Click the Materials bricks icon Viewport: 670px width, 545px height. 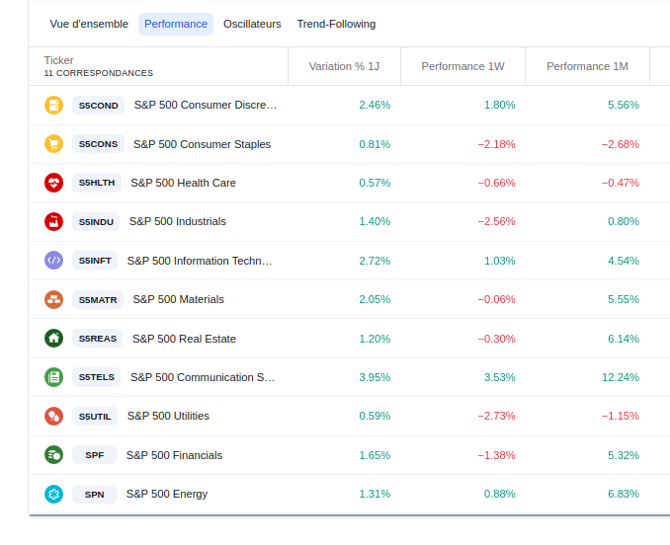[x=53, y=299]
